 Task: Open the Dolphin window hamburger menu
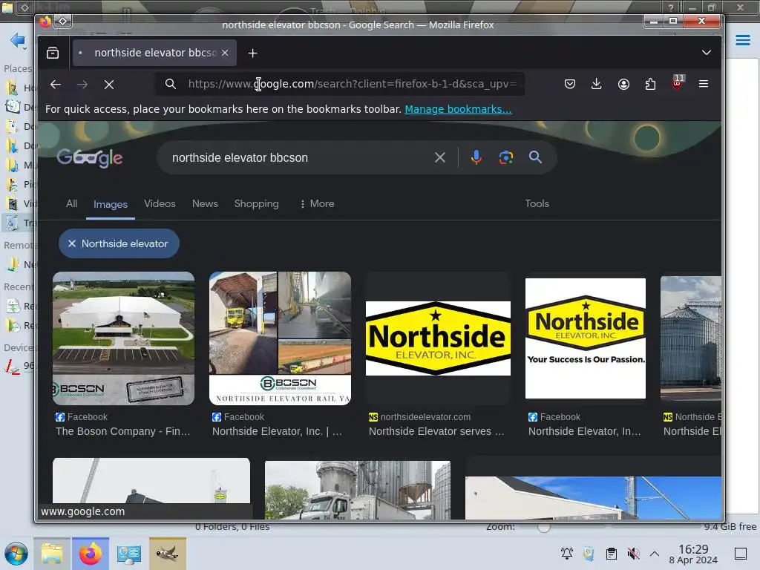click(742, 40)
